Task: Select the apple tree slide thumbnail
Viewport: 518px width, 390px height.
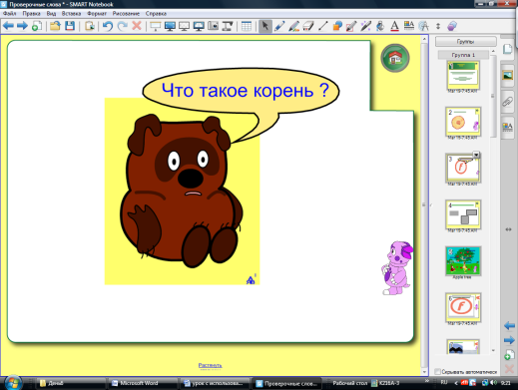Action: [x=463, y=261]
